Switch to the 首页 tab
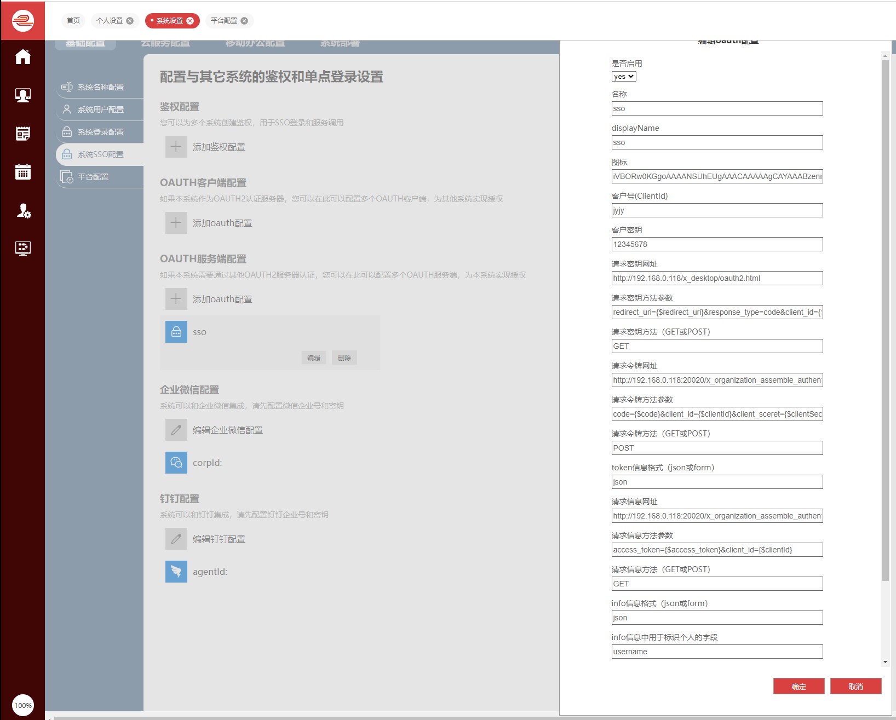This screenshot has height=720, width=896. coord(73,21)
